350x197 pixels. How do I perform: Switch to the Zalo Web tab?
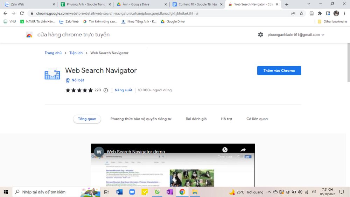[x=29, y=4]
